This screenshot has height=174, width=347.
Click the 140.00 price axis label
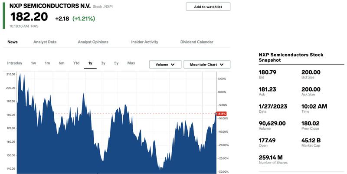(11, 169)
